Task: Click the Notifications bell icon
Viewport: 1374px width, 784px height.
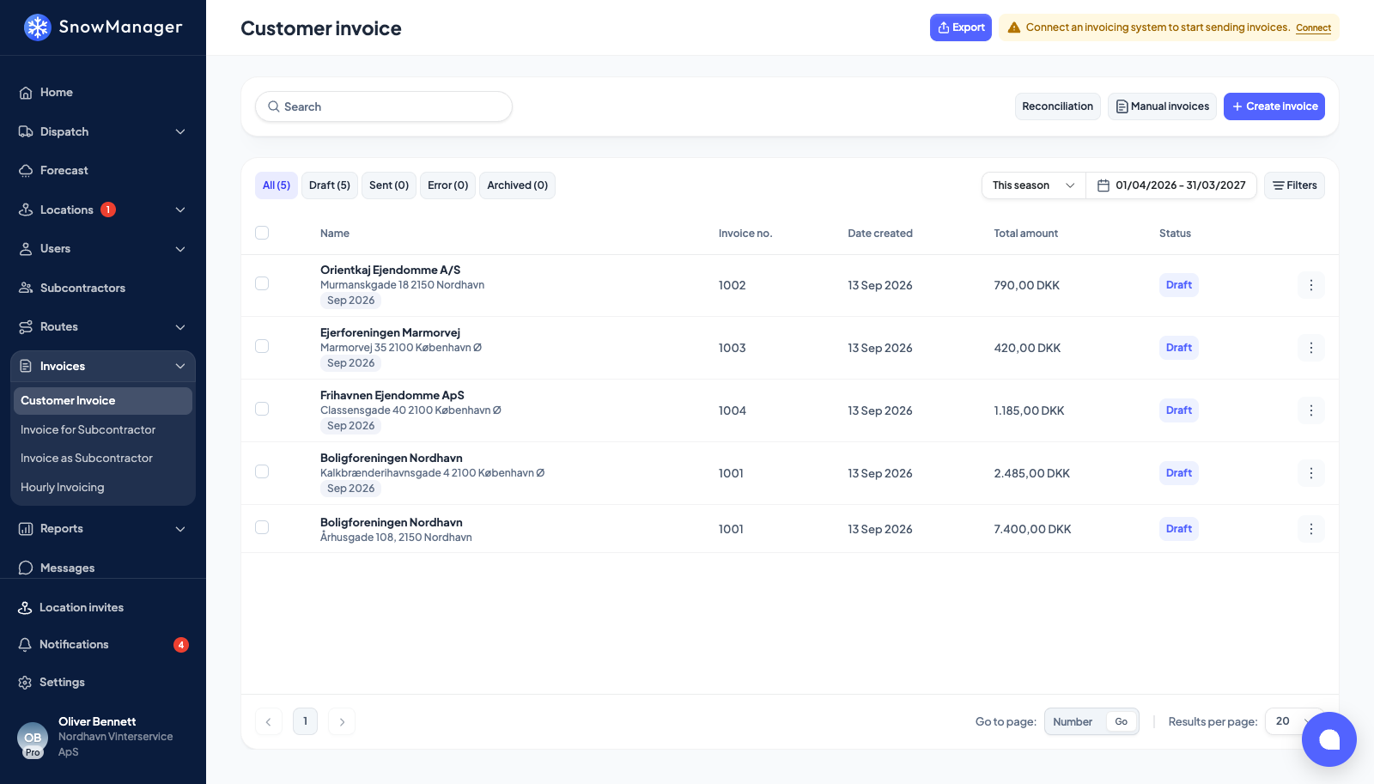Action: coord(26,644)
